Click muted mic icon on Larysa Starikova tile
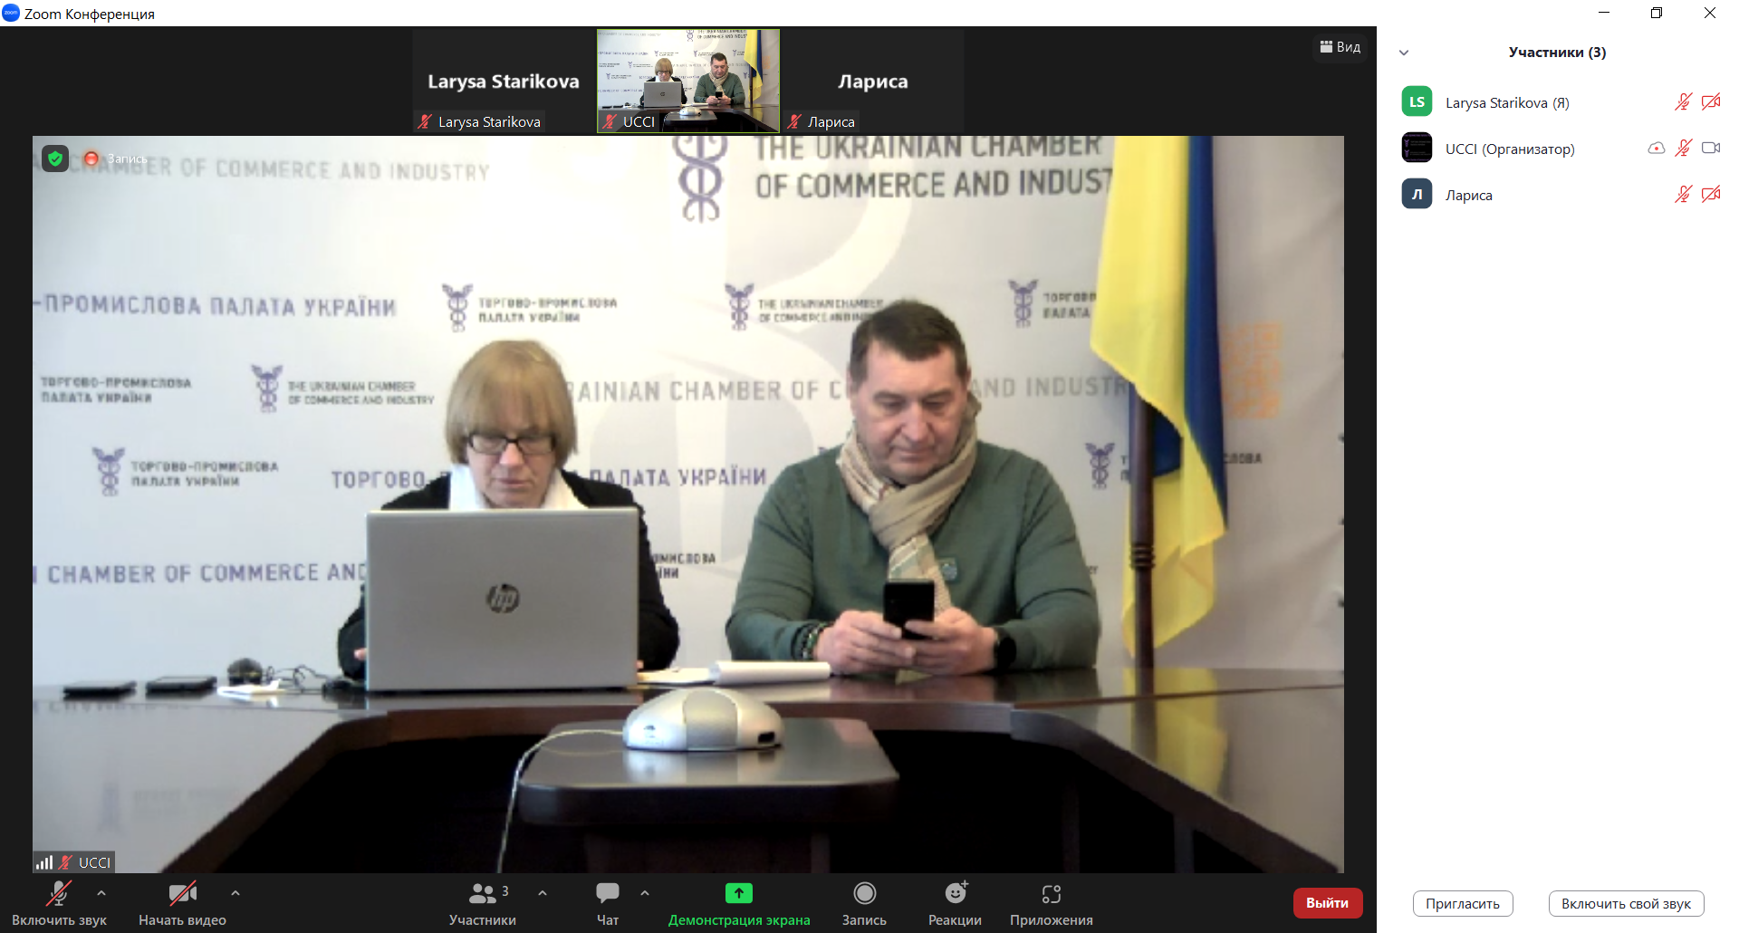Screen dimensions: 1739x933 pyautogui.click(x=425, y=121)
